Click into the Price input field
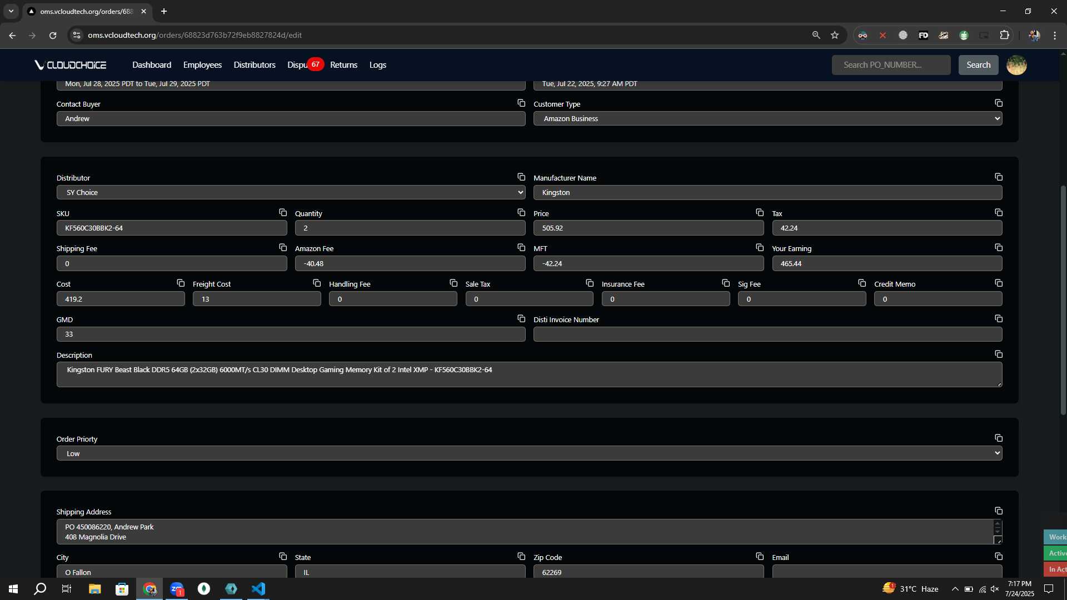This screenshot has height=600, width=1067. coord(649,228)
